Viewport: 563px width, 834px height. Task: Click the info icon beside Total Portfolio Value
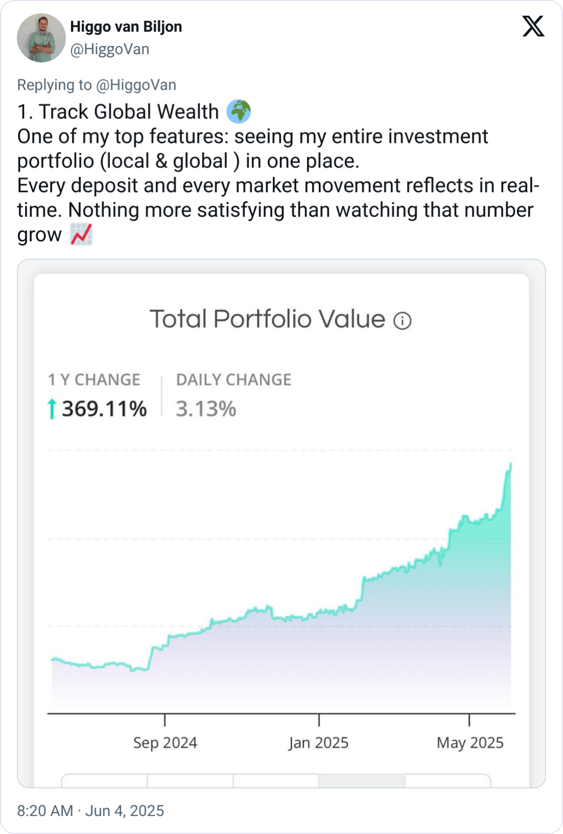(402, 321)
